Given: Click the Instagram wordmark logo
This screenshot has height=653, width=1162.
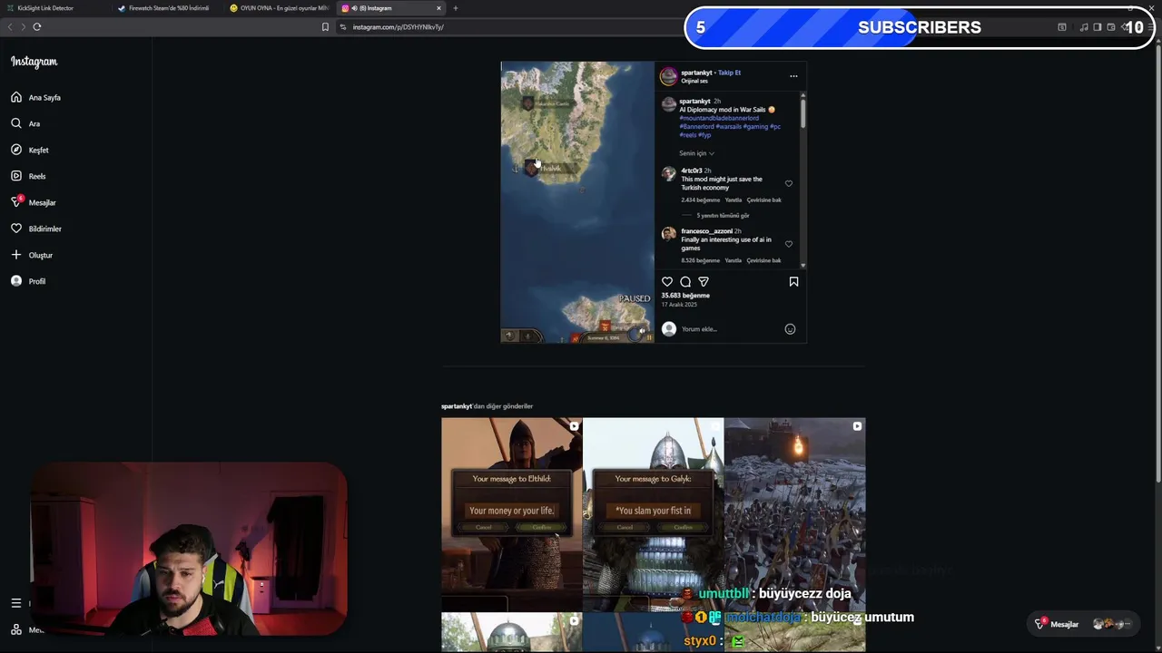Looking at the screenshot, I should pyautogui.click(x=34, y=62).
